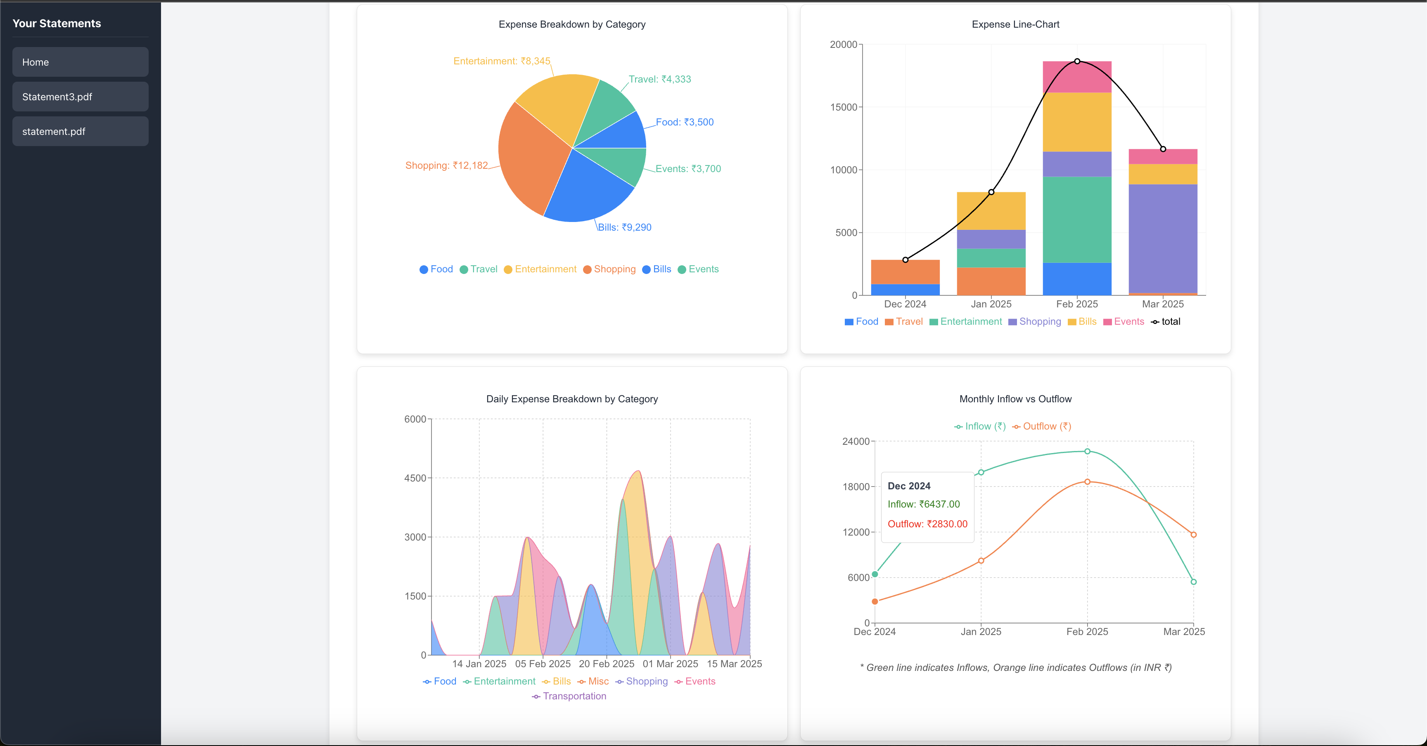
Task: Select statement.pdf in the sidebar
Action: point(81,131)
